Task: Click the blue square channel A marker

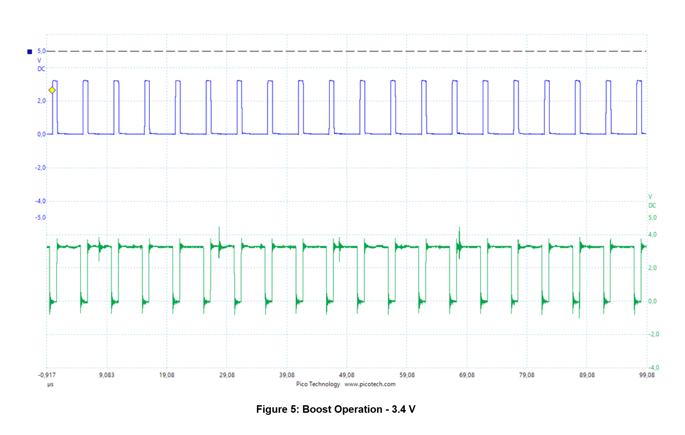Action: [30, 52]
